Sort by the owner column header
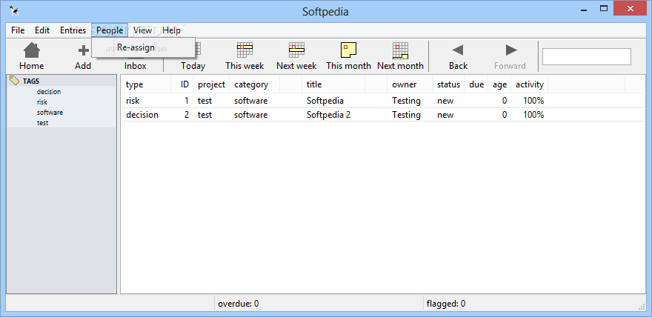The width and height of the screenshot is (652, 317). click(x=410, y=84)
